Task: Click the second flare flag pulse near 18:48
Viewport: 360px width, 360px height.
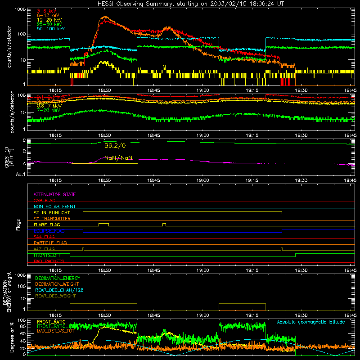Action: point(164,225)
